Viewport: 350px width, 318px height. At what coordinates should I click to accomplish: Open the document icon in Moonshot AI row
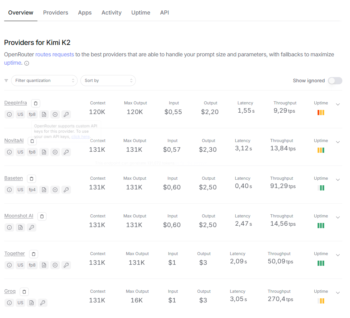[x=20, y=227]
